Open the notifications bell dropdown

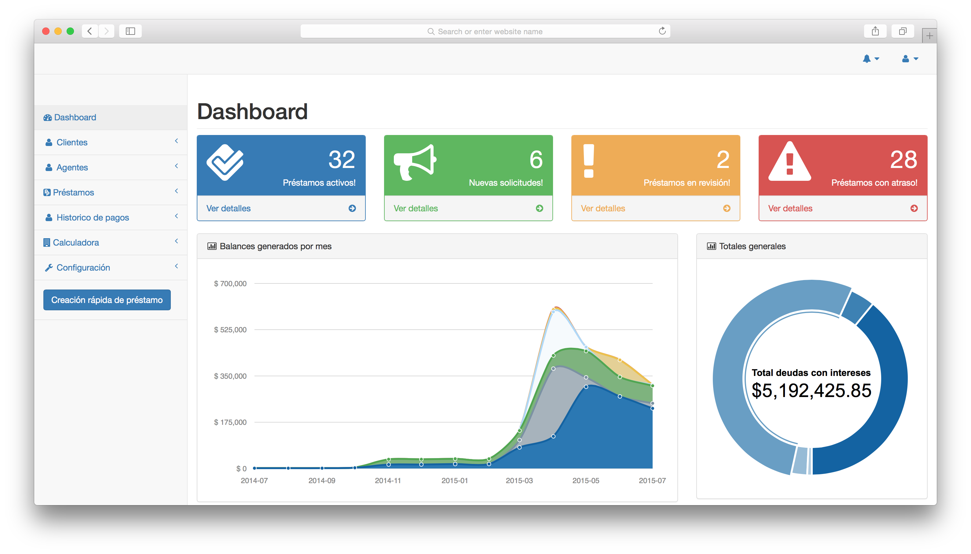point(870,59)
